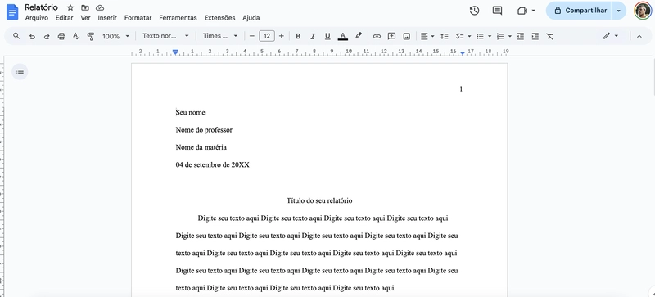Viewport: 655px width, 297px height.
Task: Open version history clock icon
Action: tap(474, 11)
